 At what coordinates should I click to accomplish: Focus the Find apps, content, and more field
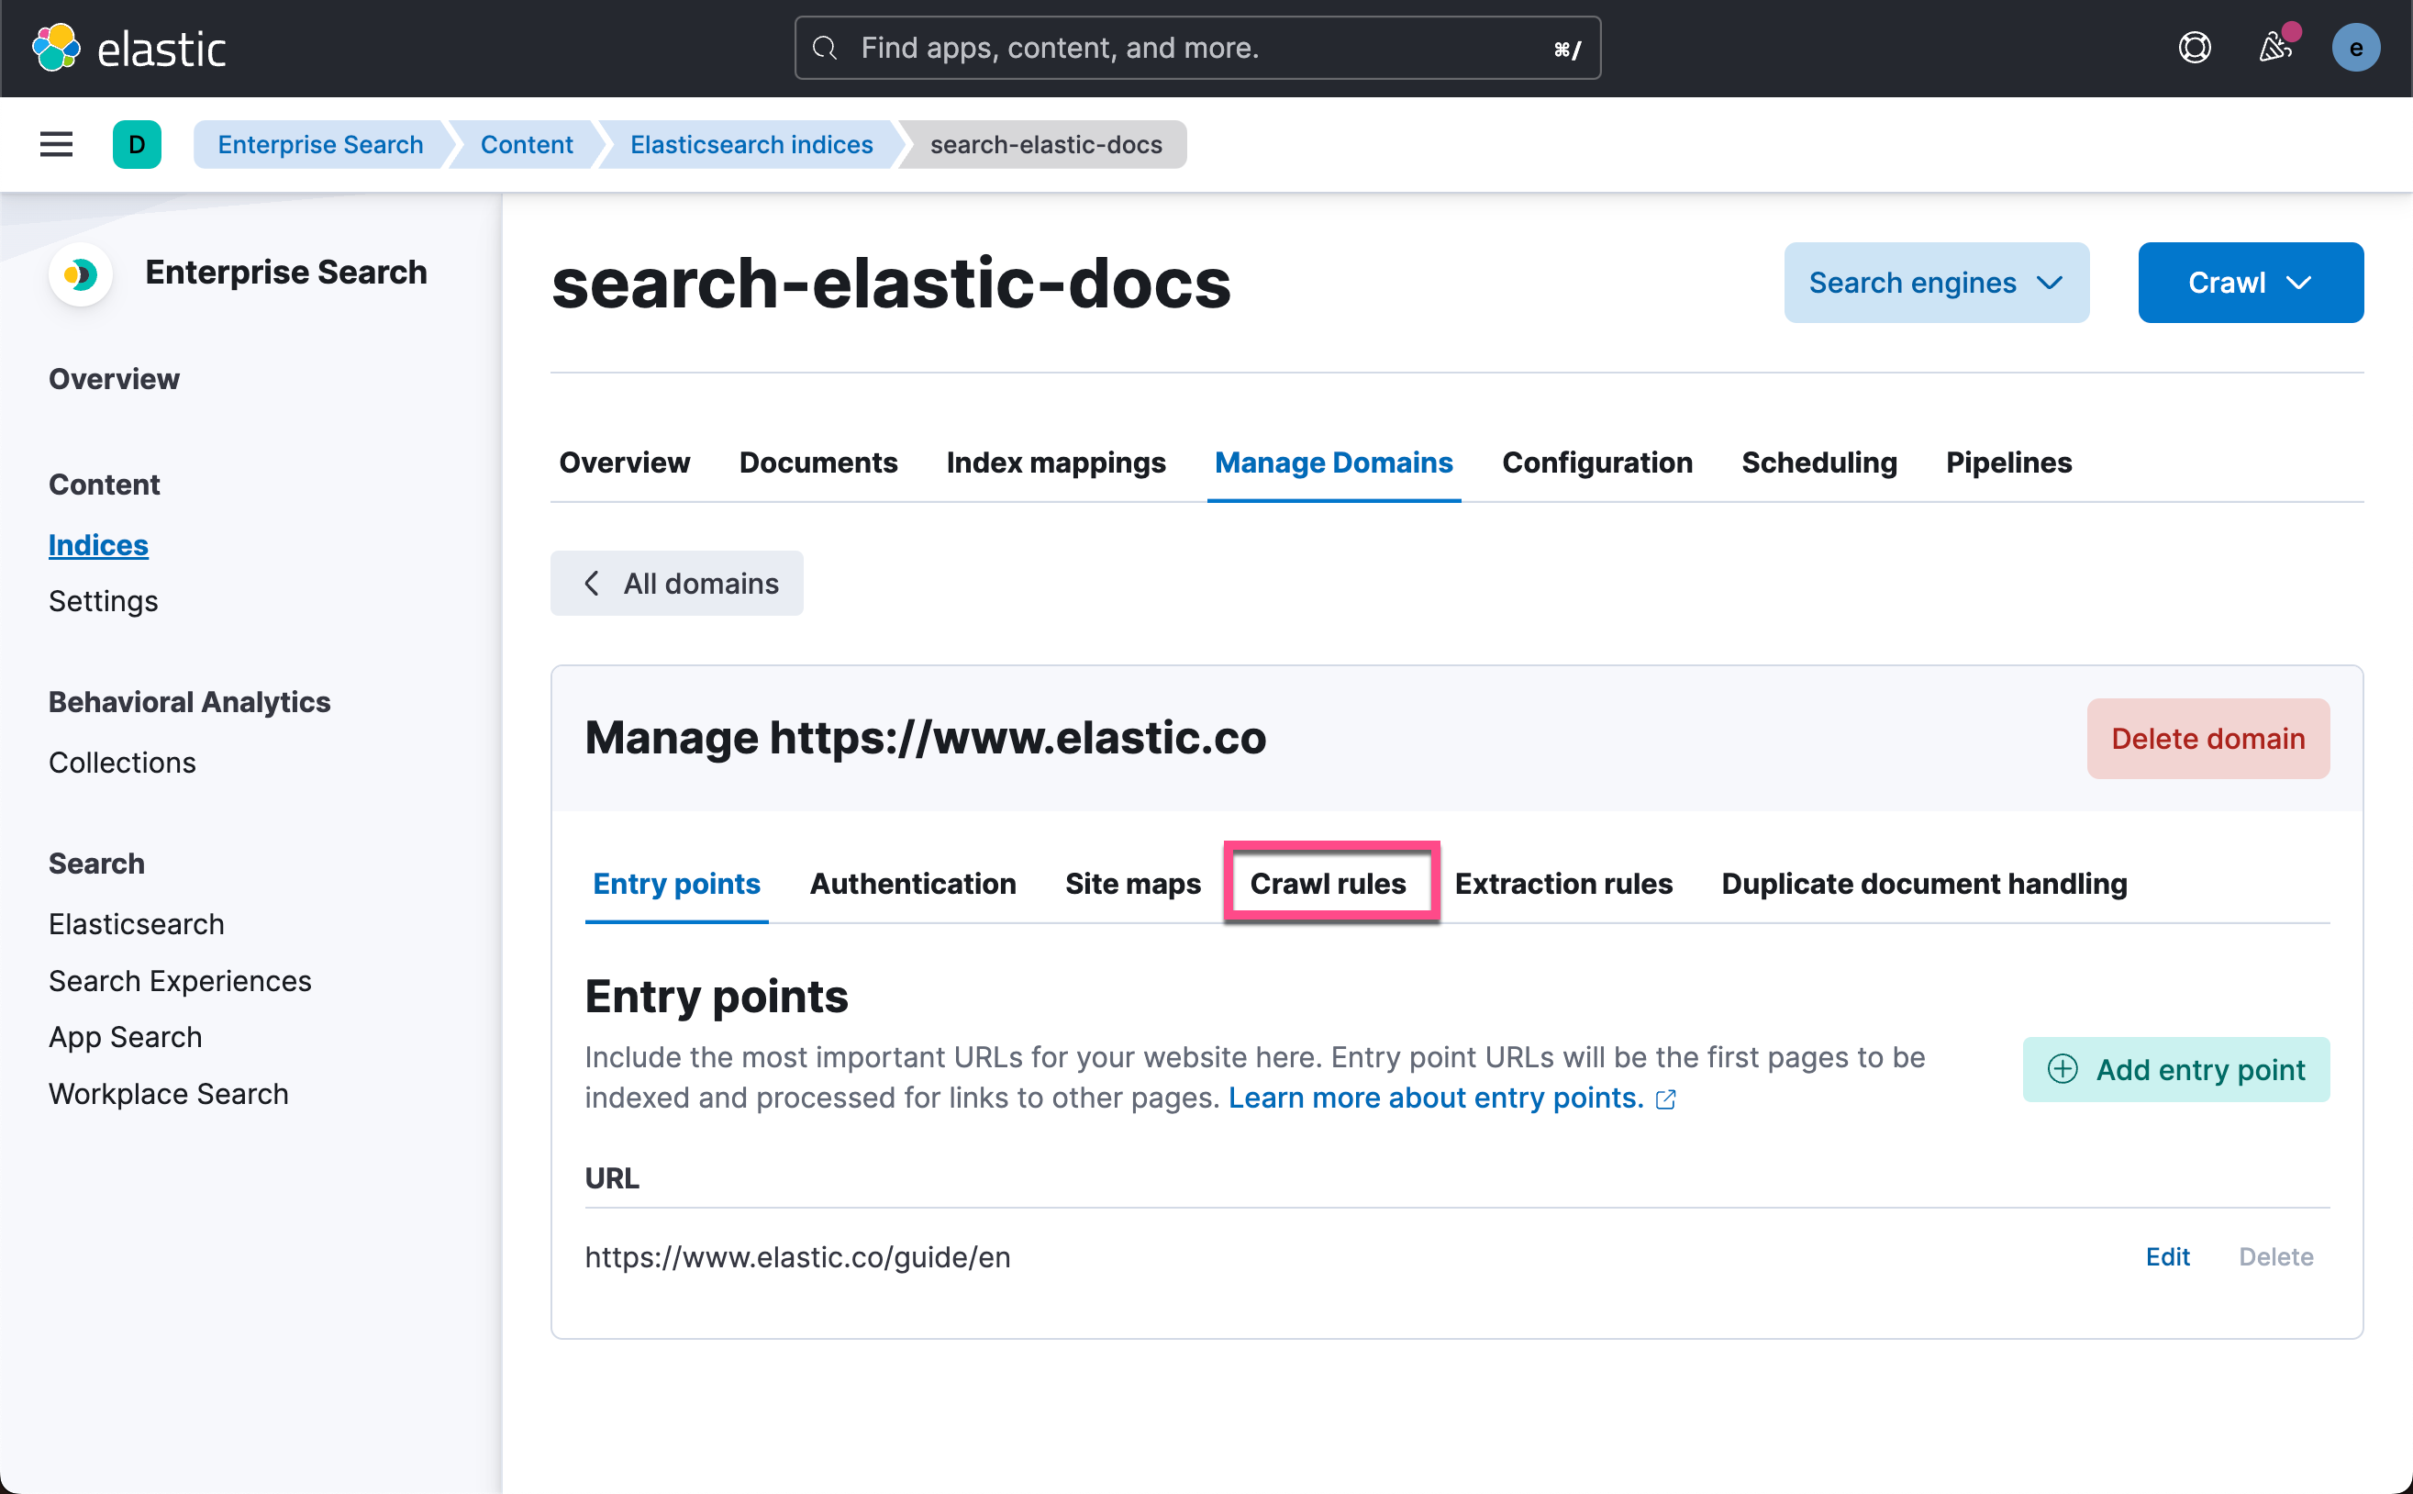click(1197, 48)
